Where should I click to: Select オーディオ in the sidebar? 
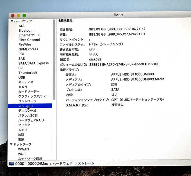tap(26, 82)
